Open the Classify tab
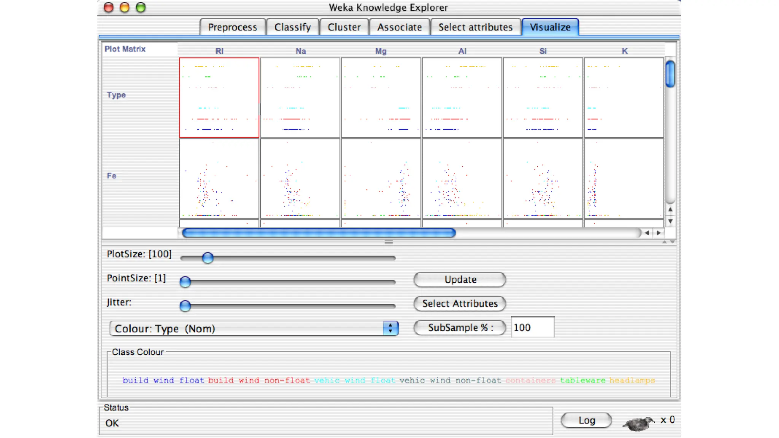Viewport: 779px width, 438px height. click(293, 27)
